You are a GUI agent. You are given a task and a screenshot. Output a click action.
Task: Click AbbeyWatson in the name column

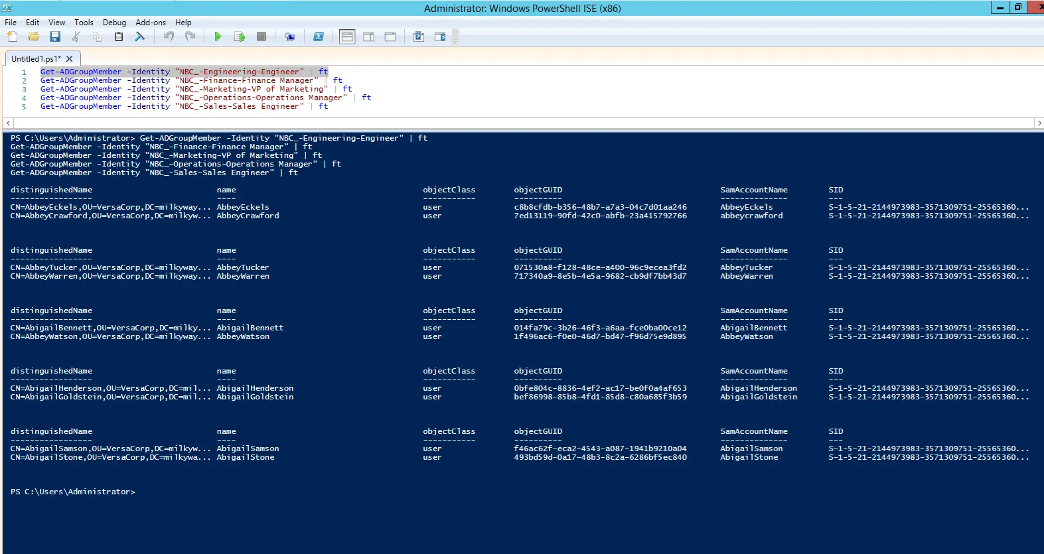[x=243, y=336]
